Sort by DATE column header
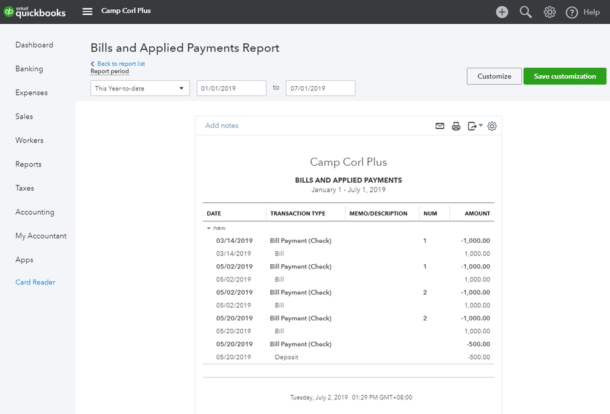This screenshot has height=414, width=610. tap(214, 213)
